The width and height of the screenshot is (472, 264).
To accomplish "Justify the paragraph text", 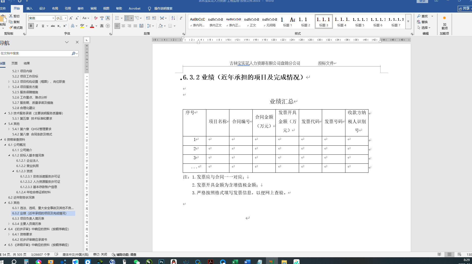I will [135, 26].
